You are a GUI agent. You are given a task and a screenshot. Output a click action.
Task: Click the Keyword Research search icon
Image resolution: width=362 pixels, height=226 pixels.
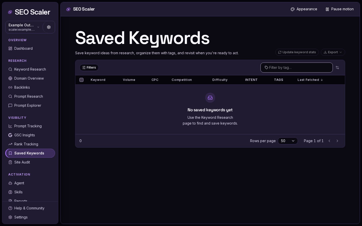[10, 69]
